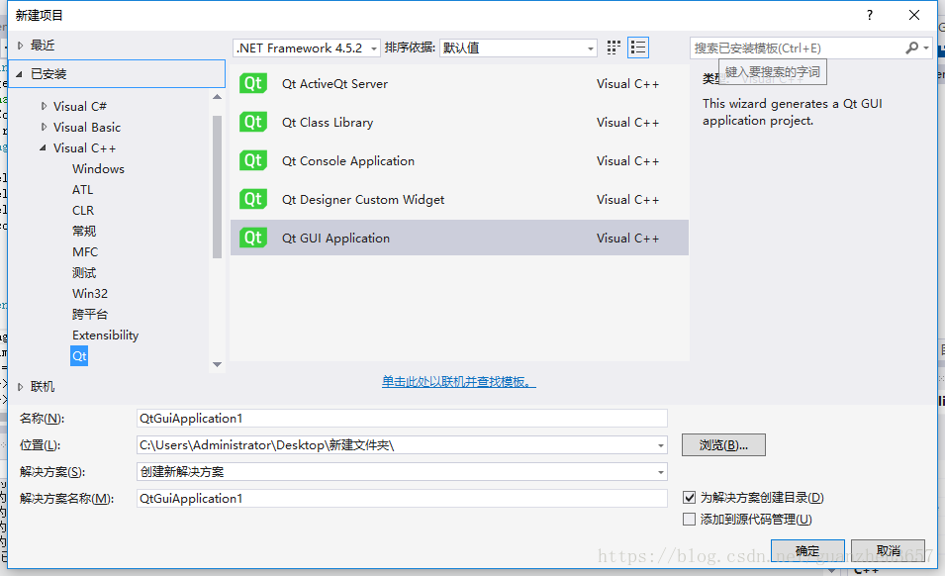
Task: Click the 浏览(B)... button
Action: click(723, 445)
